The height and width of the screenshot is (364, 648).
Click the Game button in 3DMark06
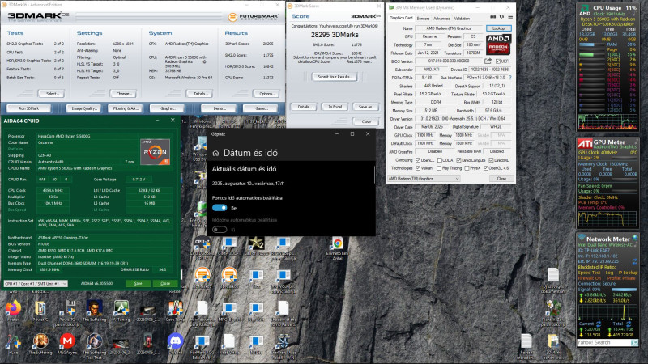click(x=260, y=108)
